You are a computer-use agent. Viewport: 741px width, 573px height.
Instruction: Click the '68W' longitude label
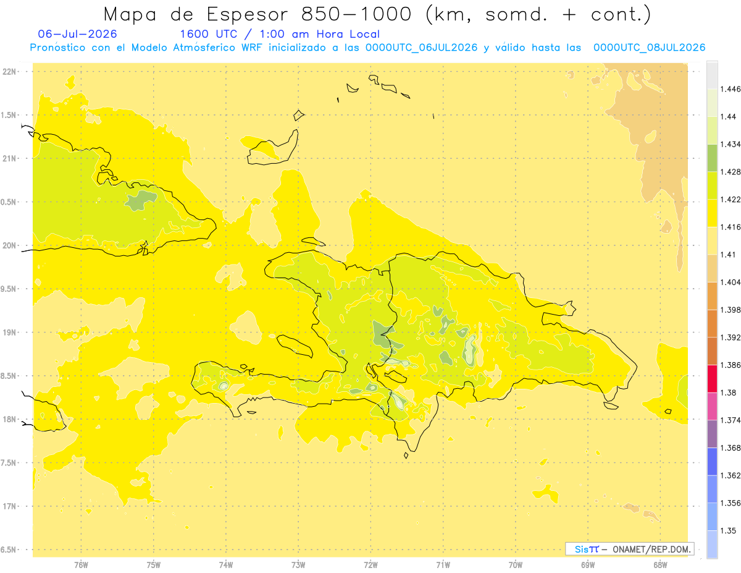point(660,564)
